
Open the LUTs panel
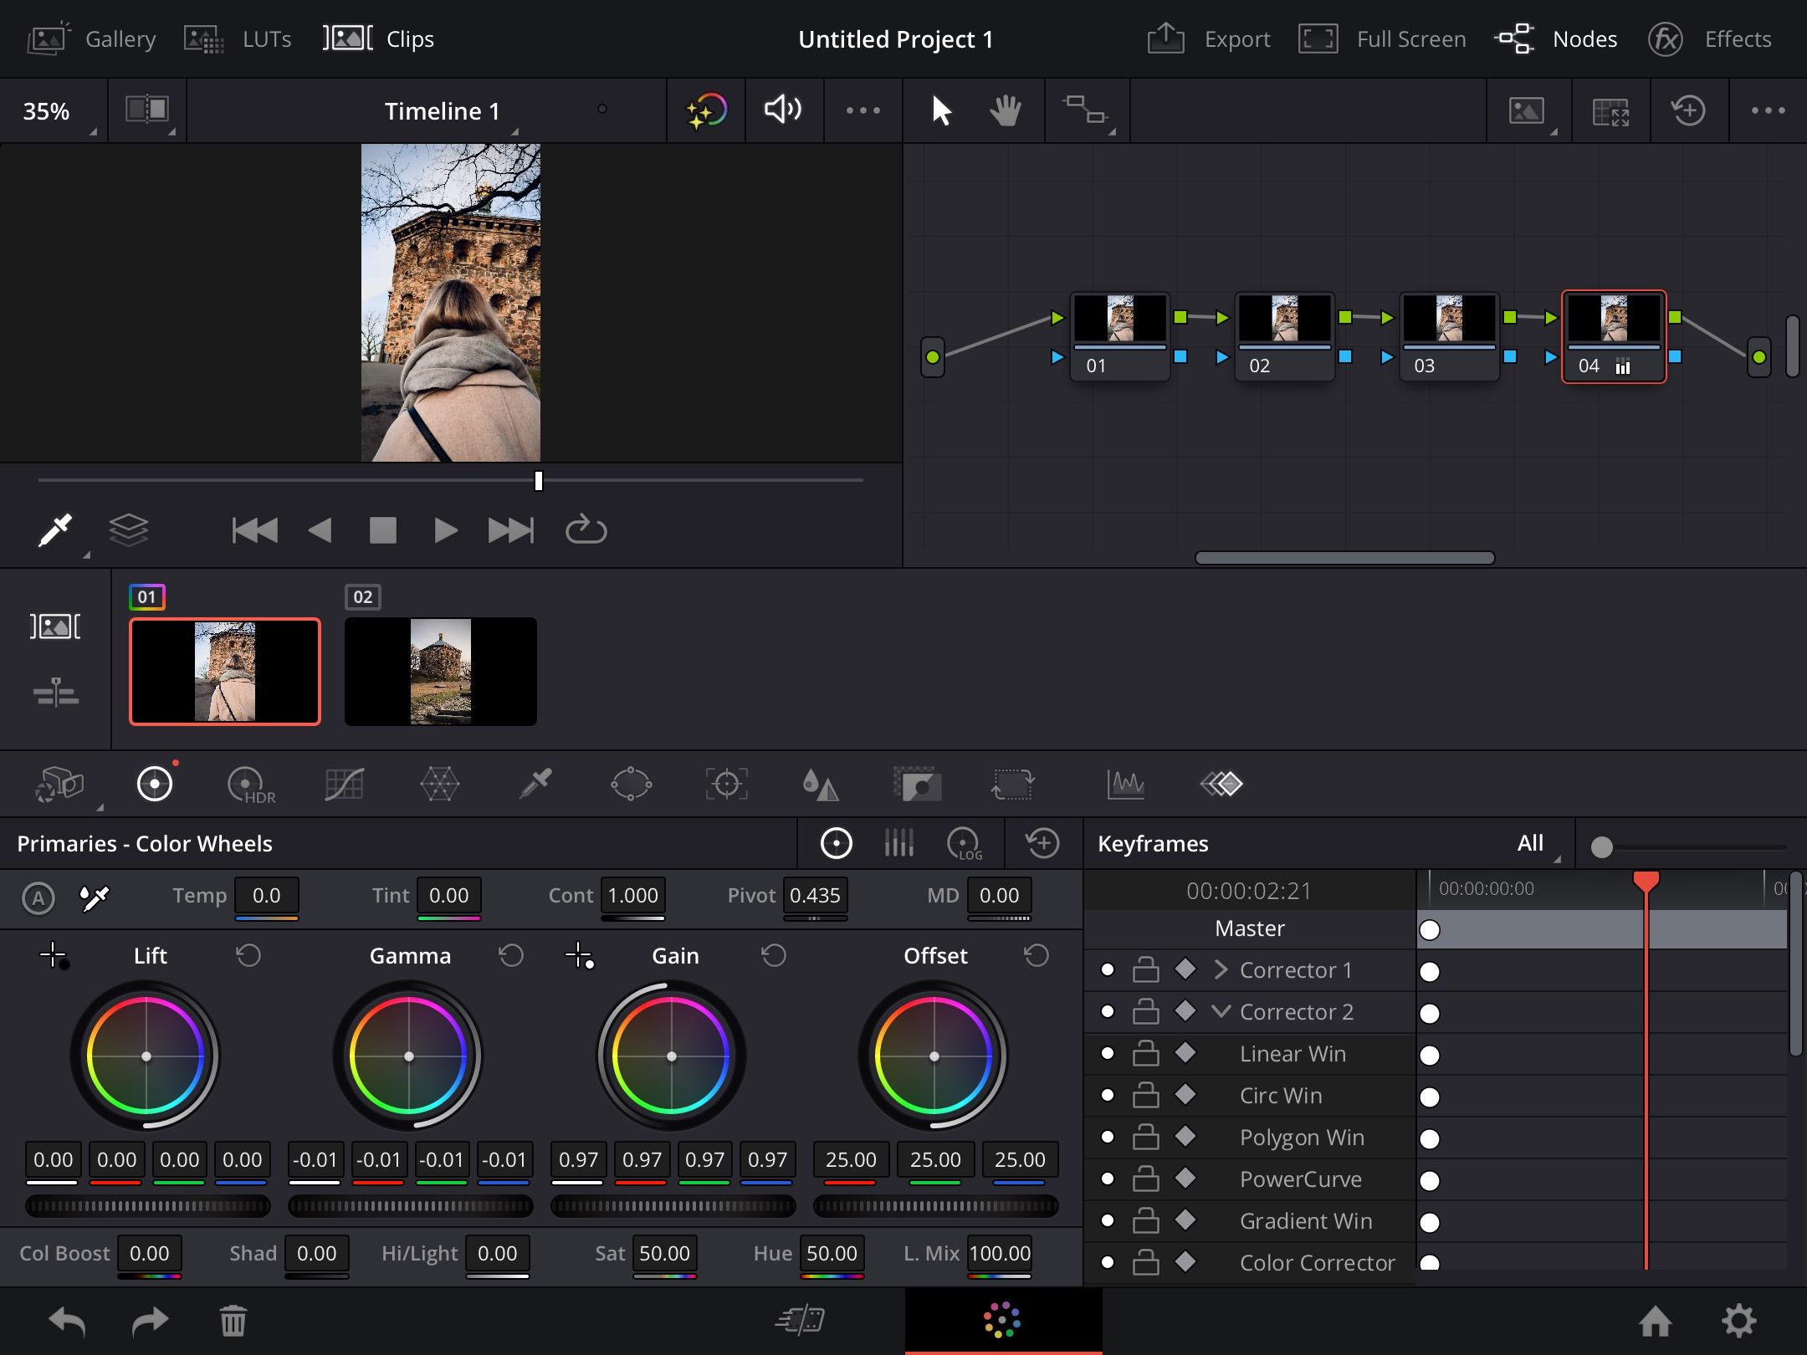[265, 38]
